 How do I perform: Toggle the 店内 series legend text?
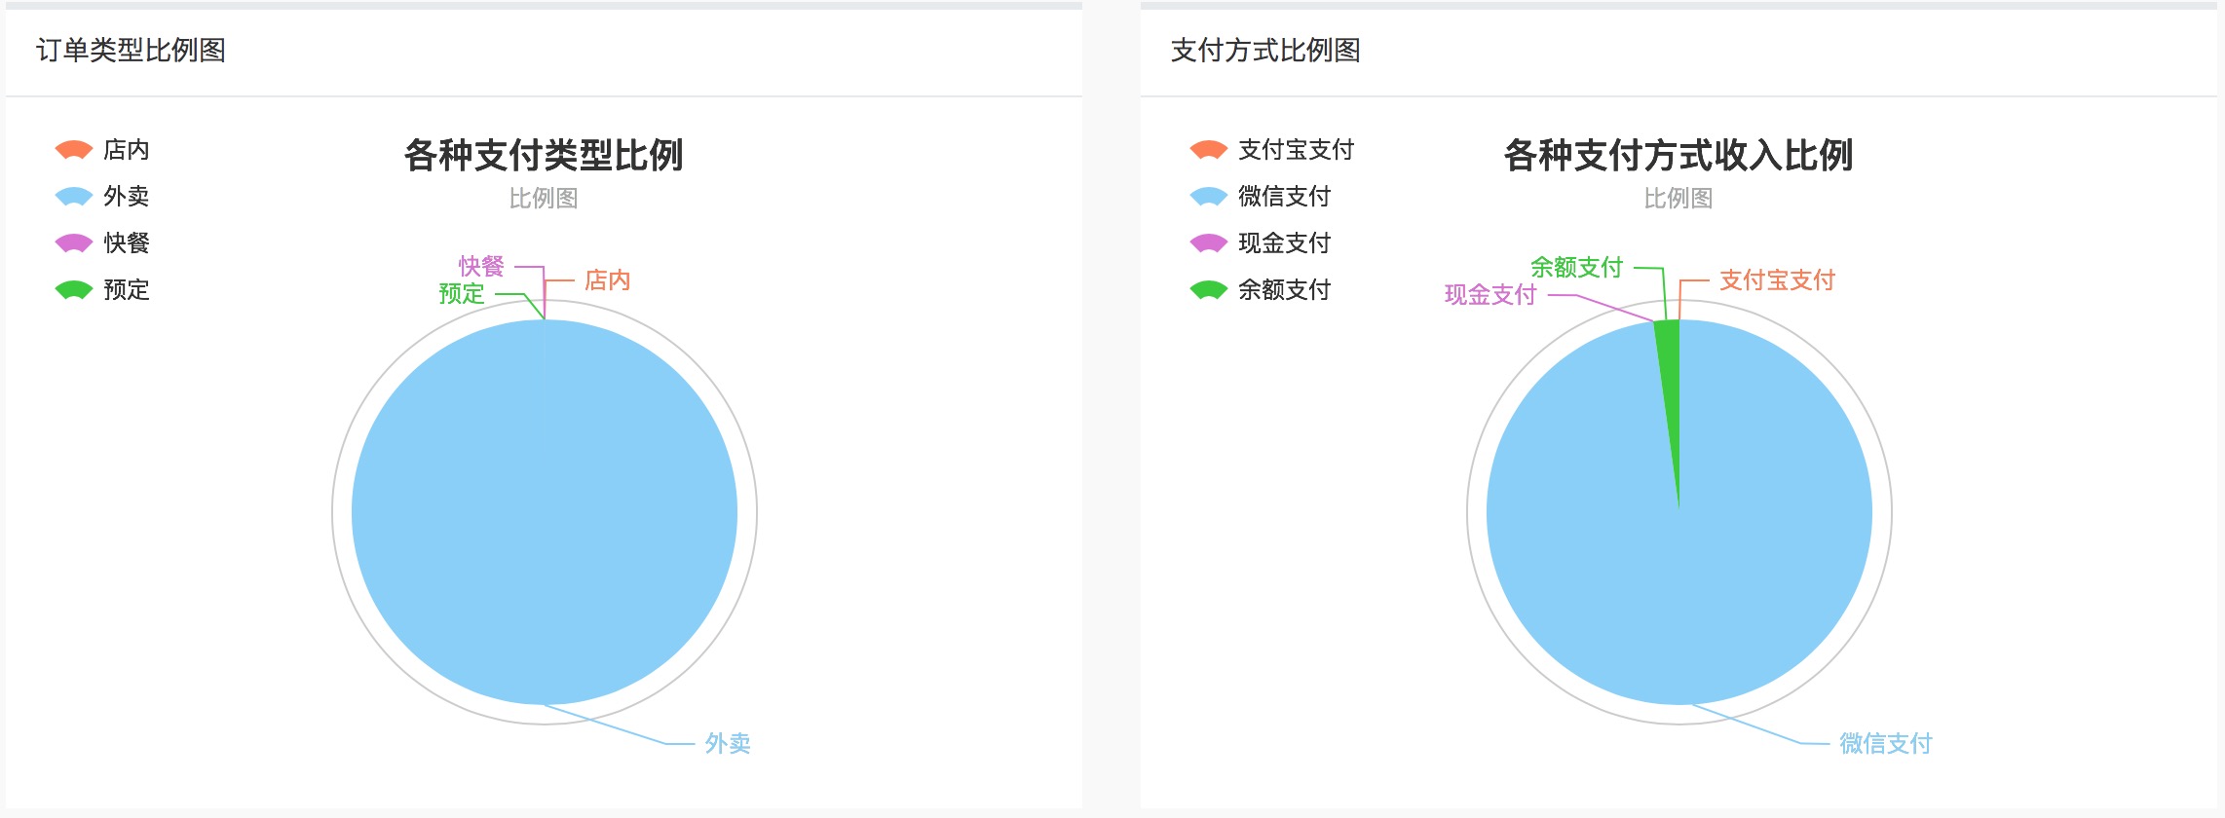click(127, 150)
